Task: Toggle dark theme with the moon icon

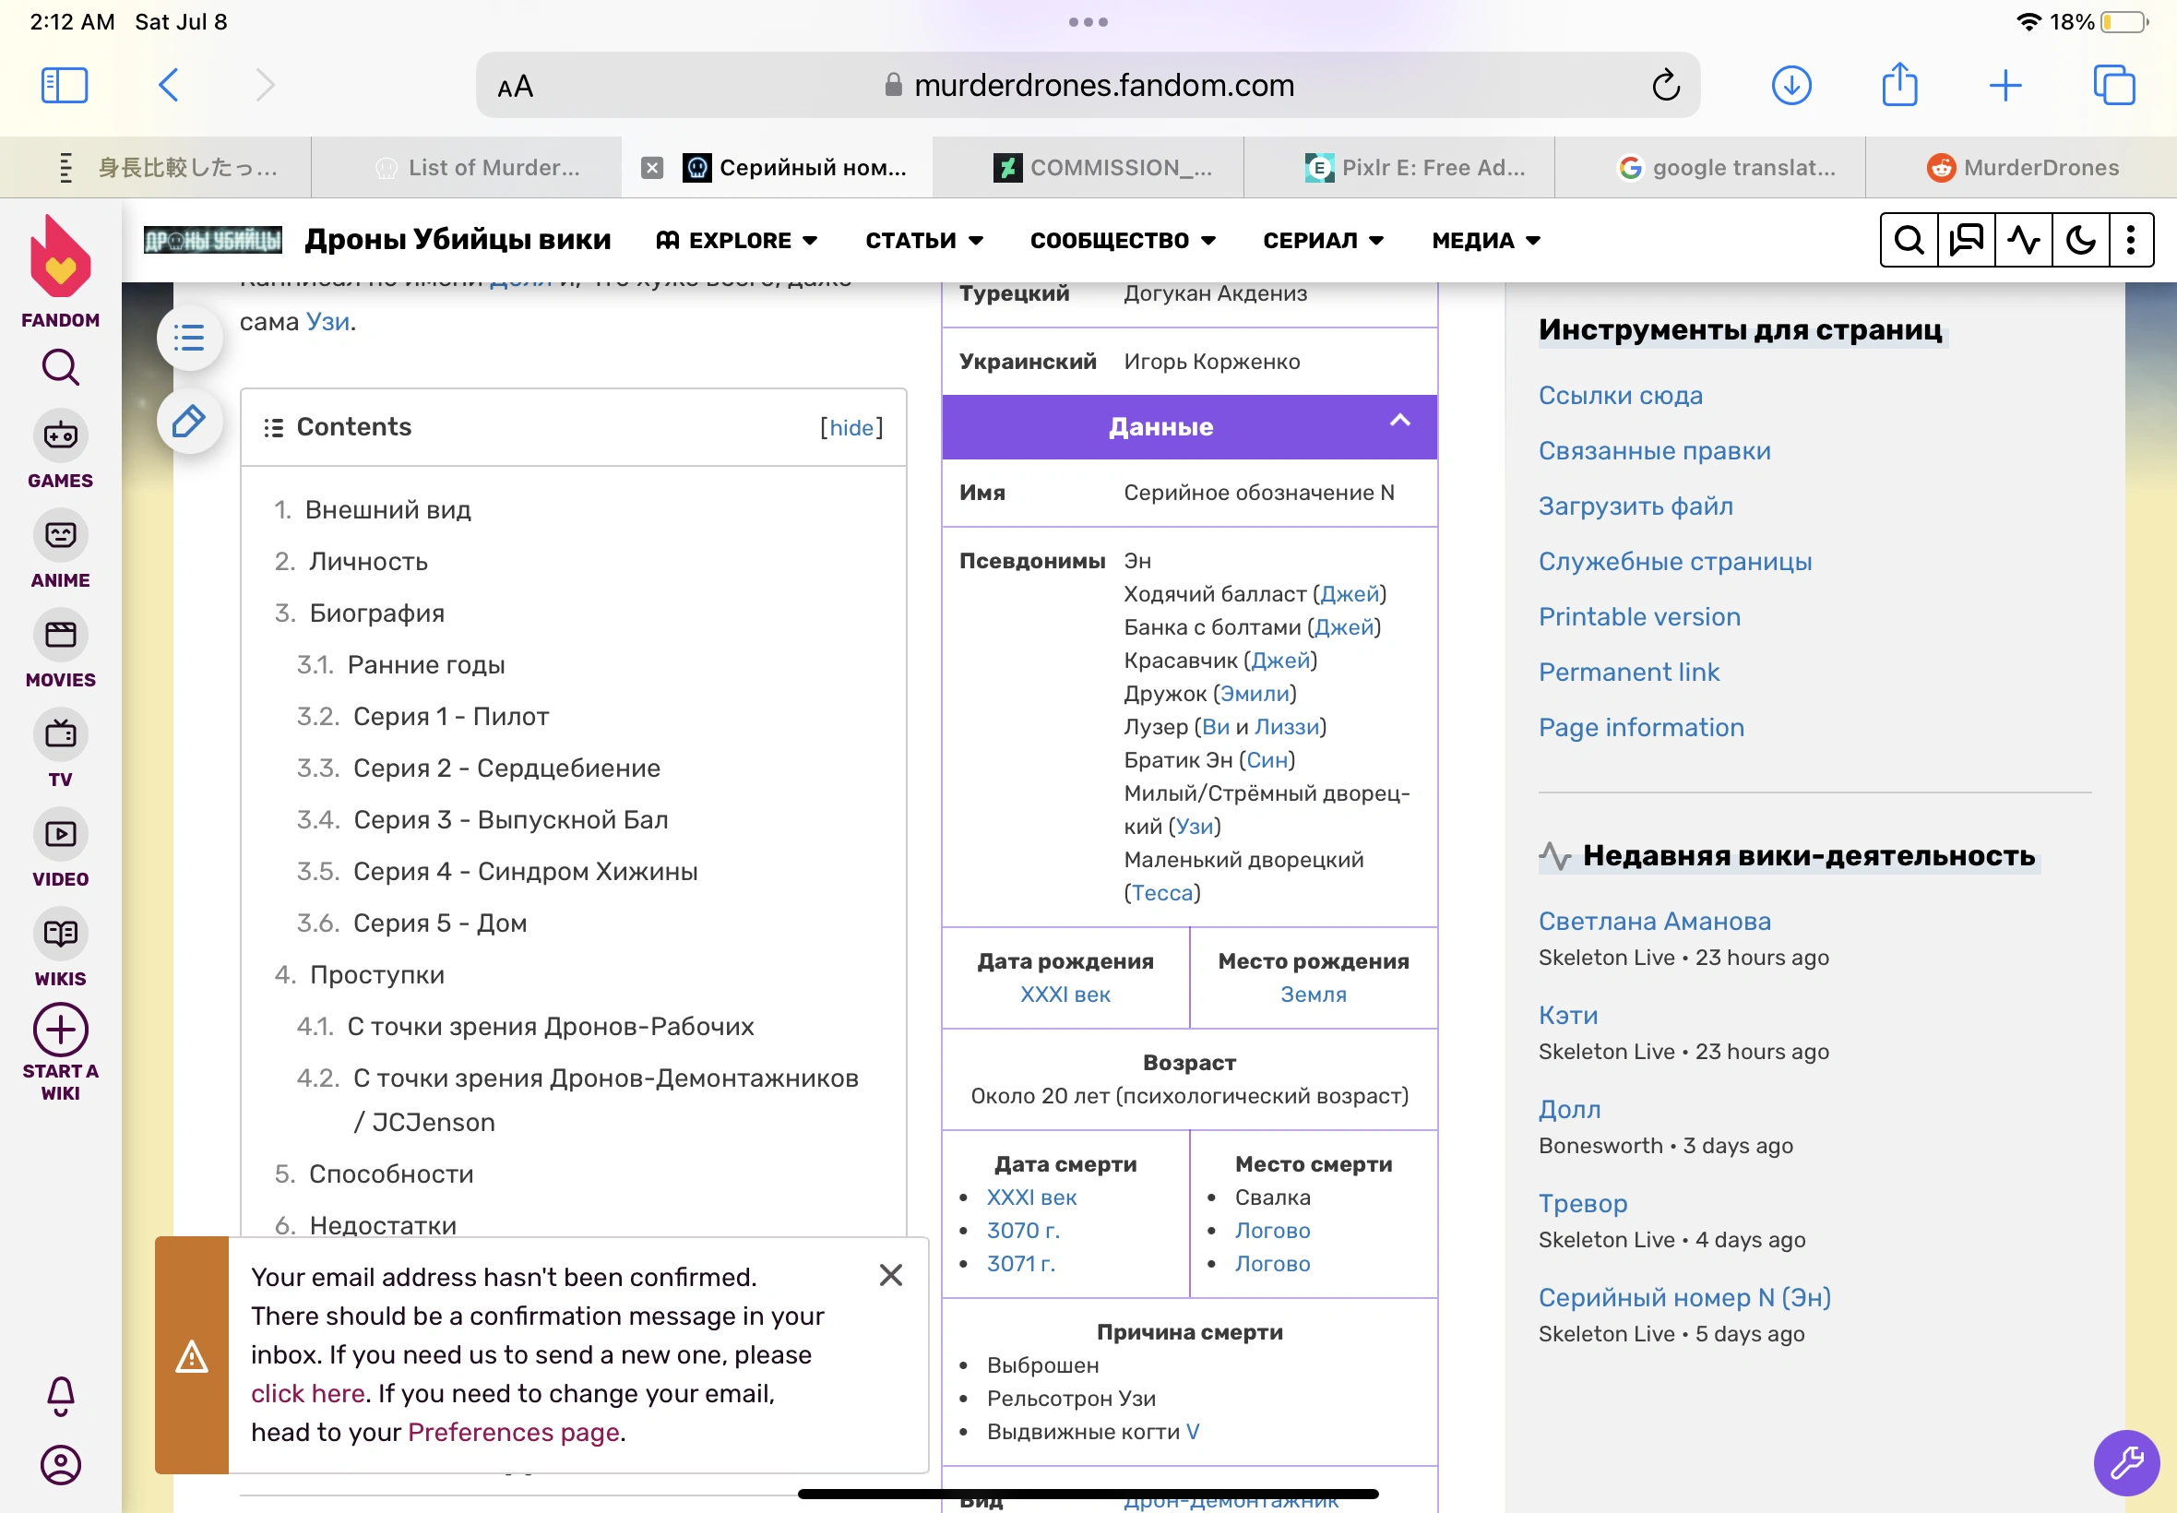Action: click(2080, 241)
